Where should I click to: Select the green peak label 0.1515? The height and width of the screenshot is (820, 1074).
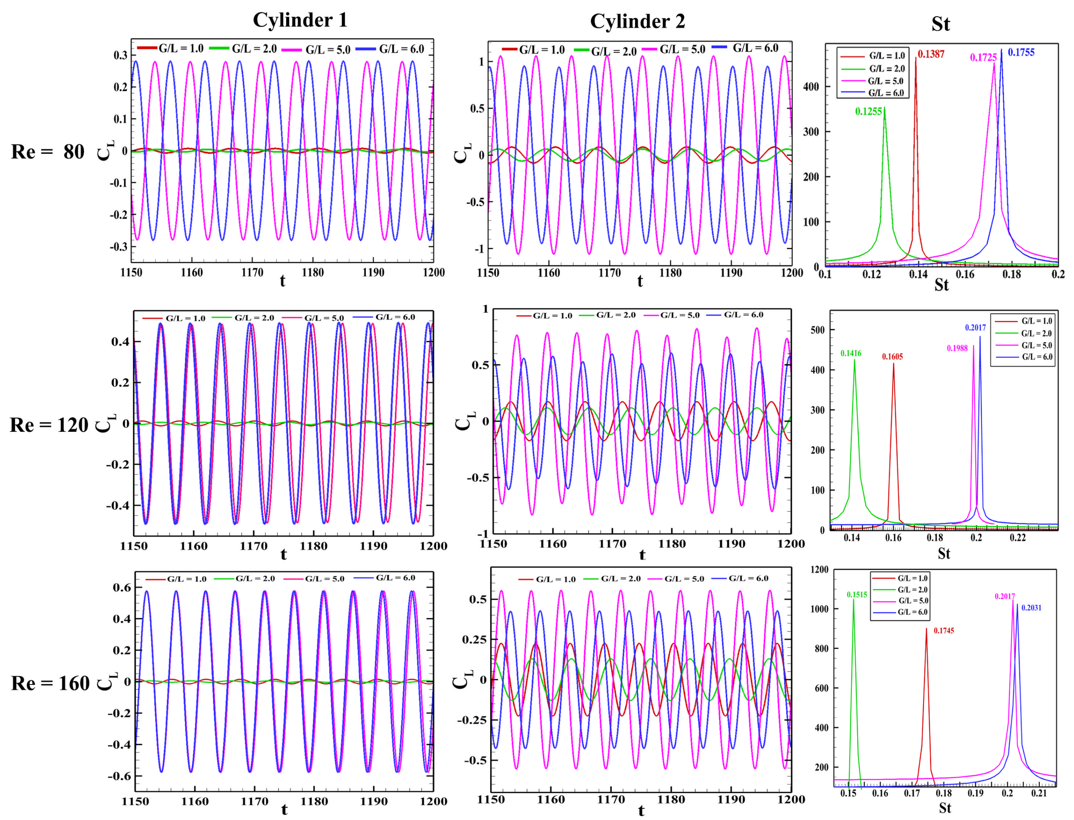(x=857, y=594)
